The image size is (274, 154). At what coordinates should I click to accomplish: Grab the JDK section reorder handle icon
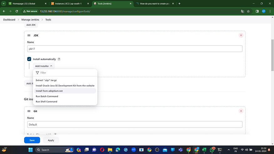(x=29, y=35)
